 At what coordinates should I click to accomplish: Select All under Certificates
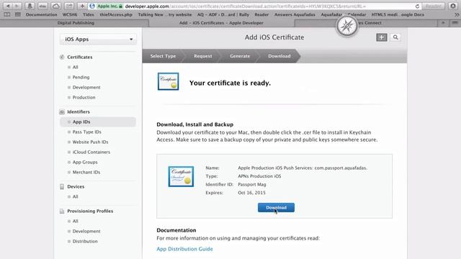[75, 67]
